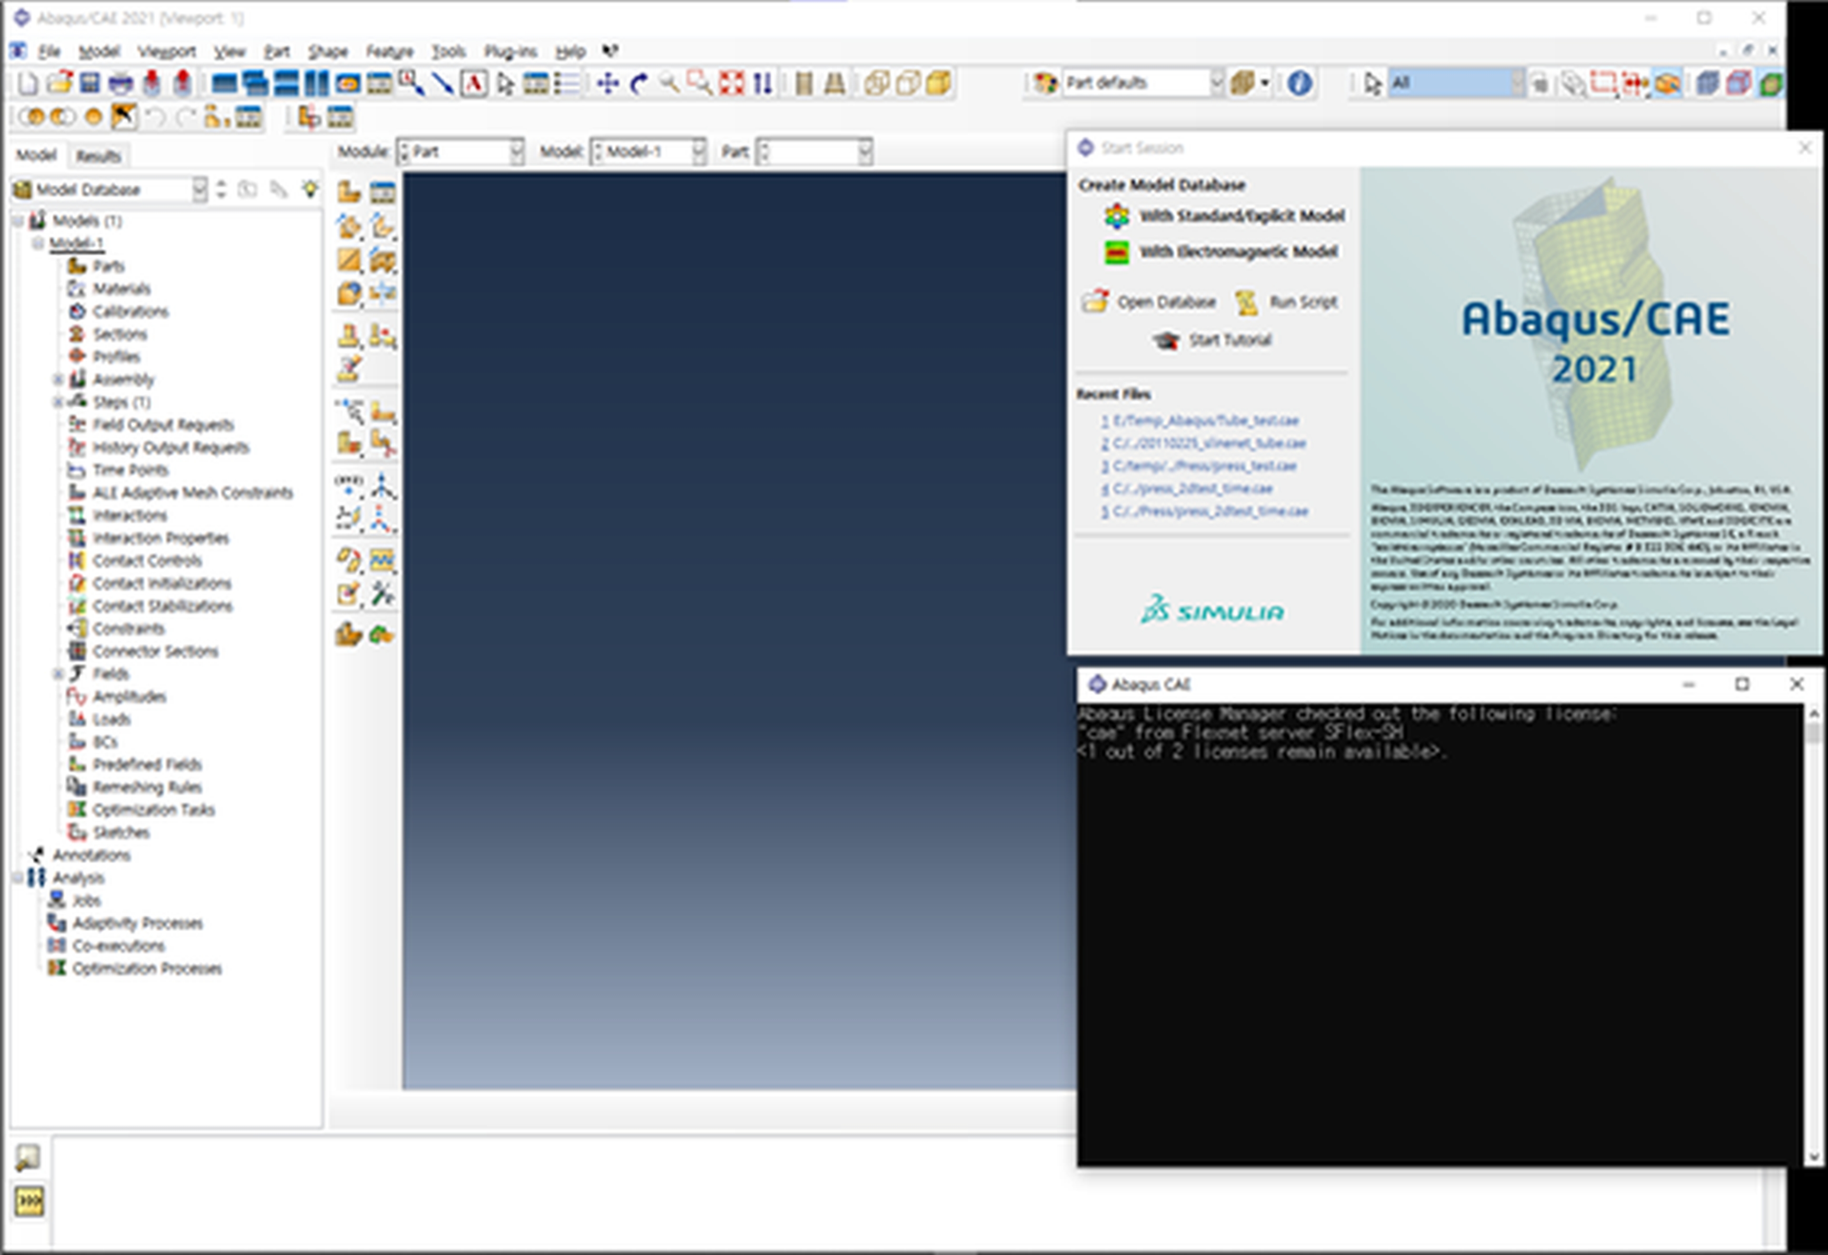
Task: Select Jobs under Analysis in tree
Action: [x=74, y=900]
